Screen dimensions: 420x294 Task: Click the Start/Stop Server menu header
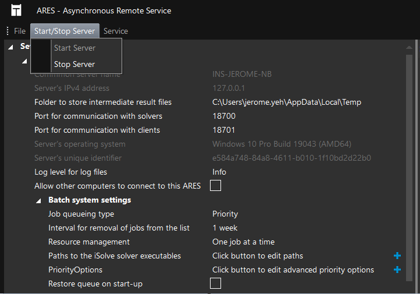(x=65, y=31)
